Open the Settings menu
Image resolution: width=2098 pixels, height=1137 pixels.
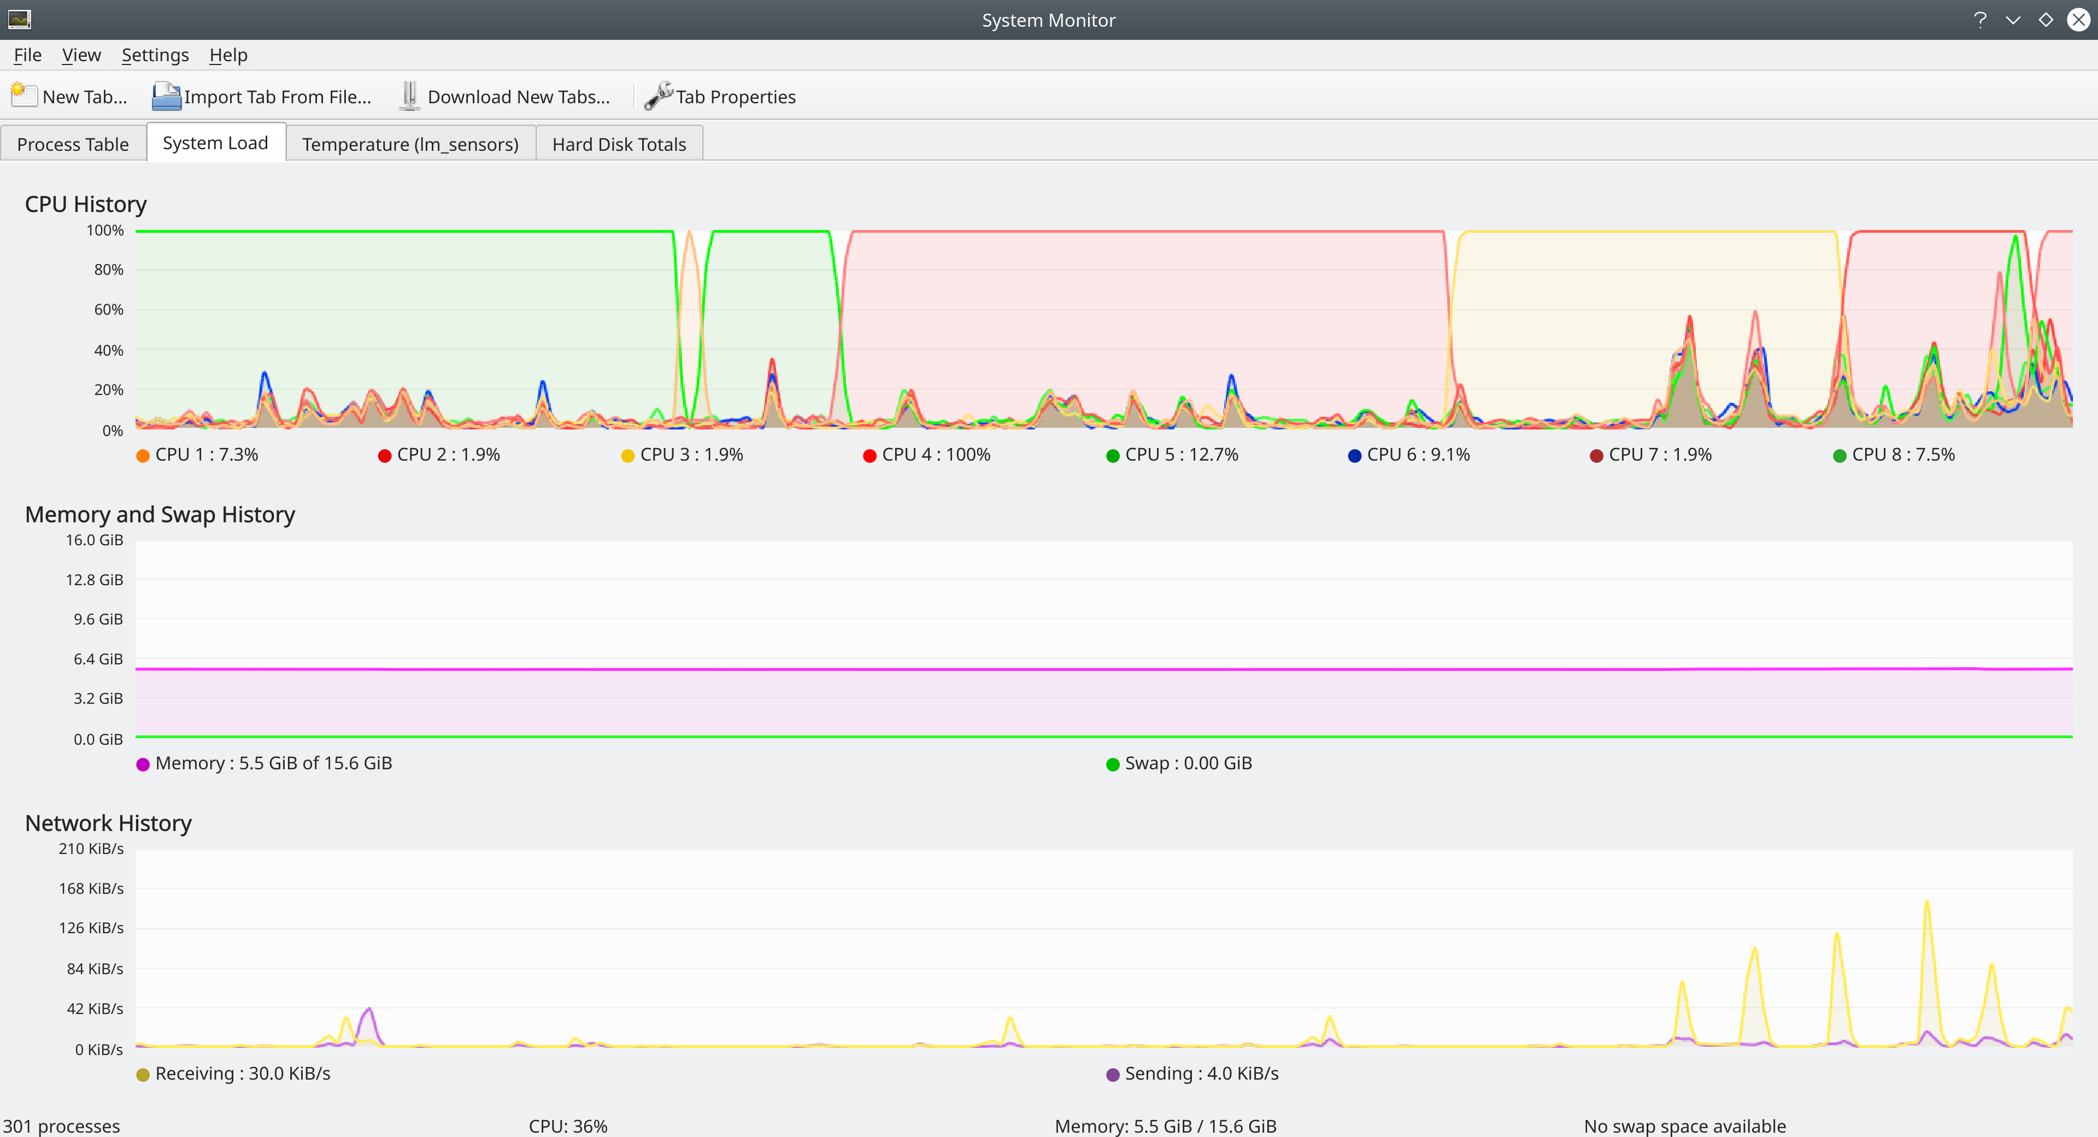[155, 55]
